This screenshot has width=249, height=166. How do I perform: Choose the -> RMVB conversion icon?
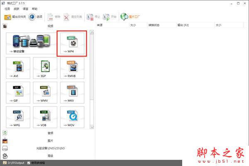tap(72, 68)
